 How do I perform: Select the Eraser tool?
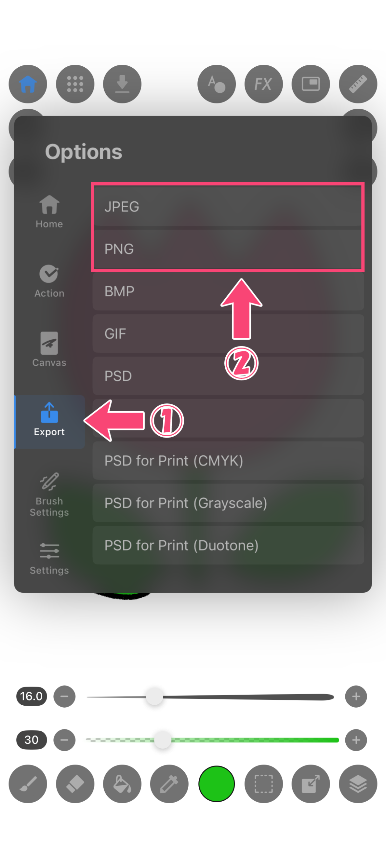(x=75, y=784)
